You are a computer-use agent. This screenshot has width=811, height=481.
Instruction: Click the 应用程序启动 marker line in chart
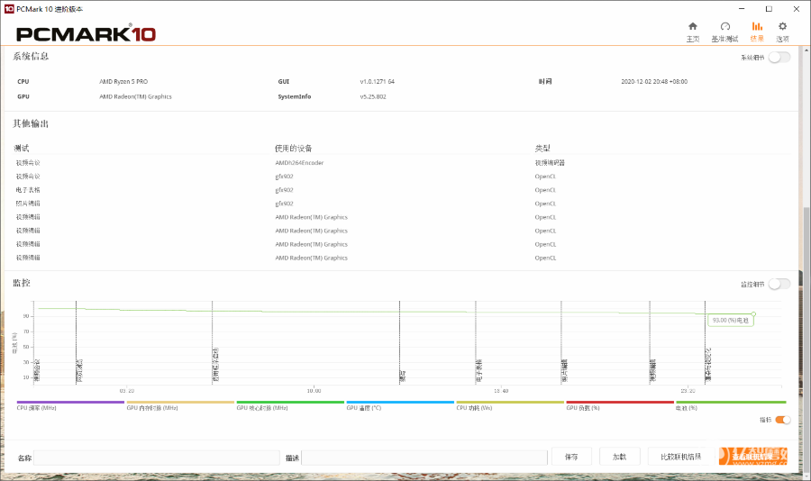[x=212, y=342]
